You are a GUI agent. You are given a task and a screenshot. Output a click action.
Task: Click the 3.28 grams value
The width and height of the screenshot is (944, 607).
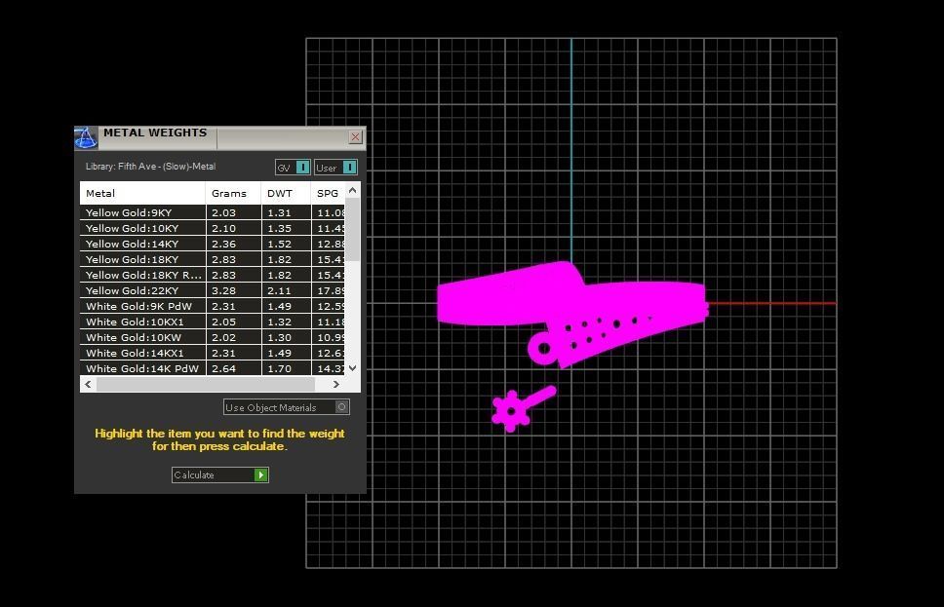224,290
